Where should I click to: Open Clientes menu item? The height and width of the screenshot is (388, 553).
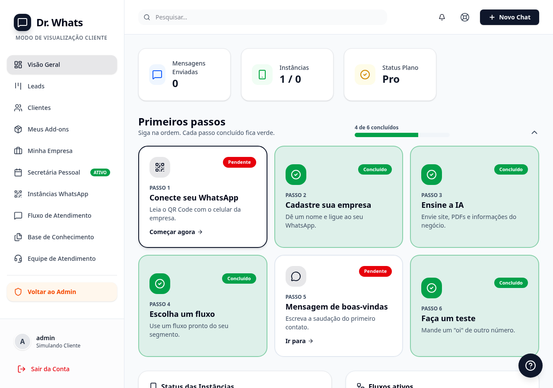pos(62,108)
